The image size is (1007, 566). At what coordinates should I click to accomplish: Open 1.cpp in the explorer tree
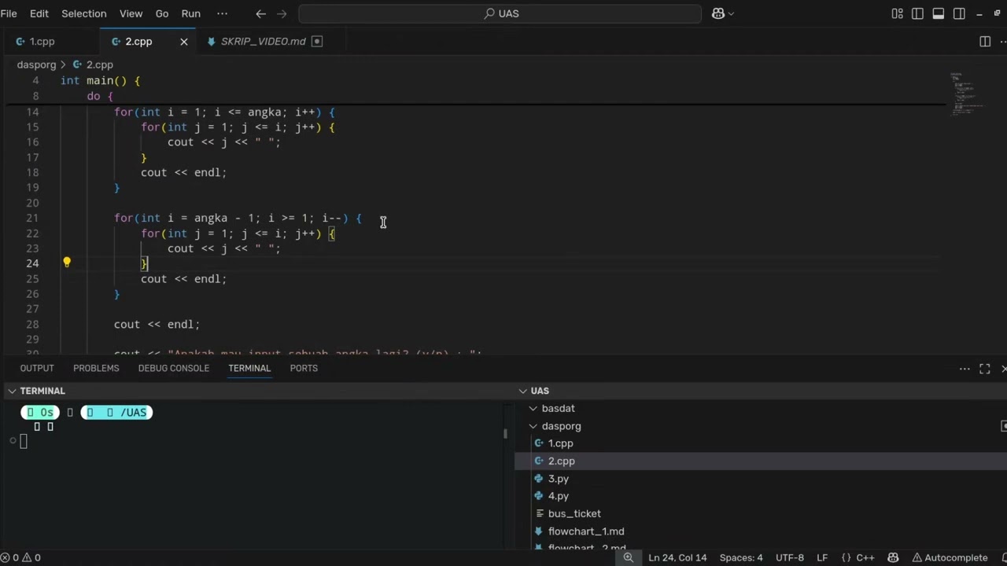pos(761,443)
